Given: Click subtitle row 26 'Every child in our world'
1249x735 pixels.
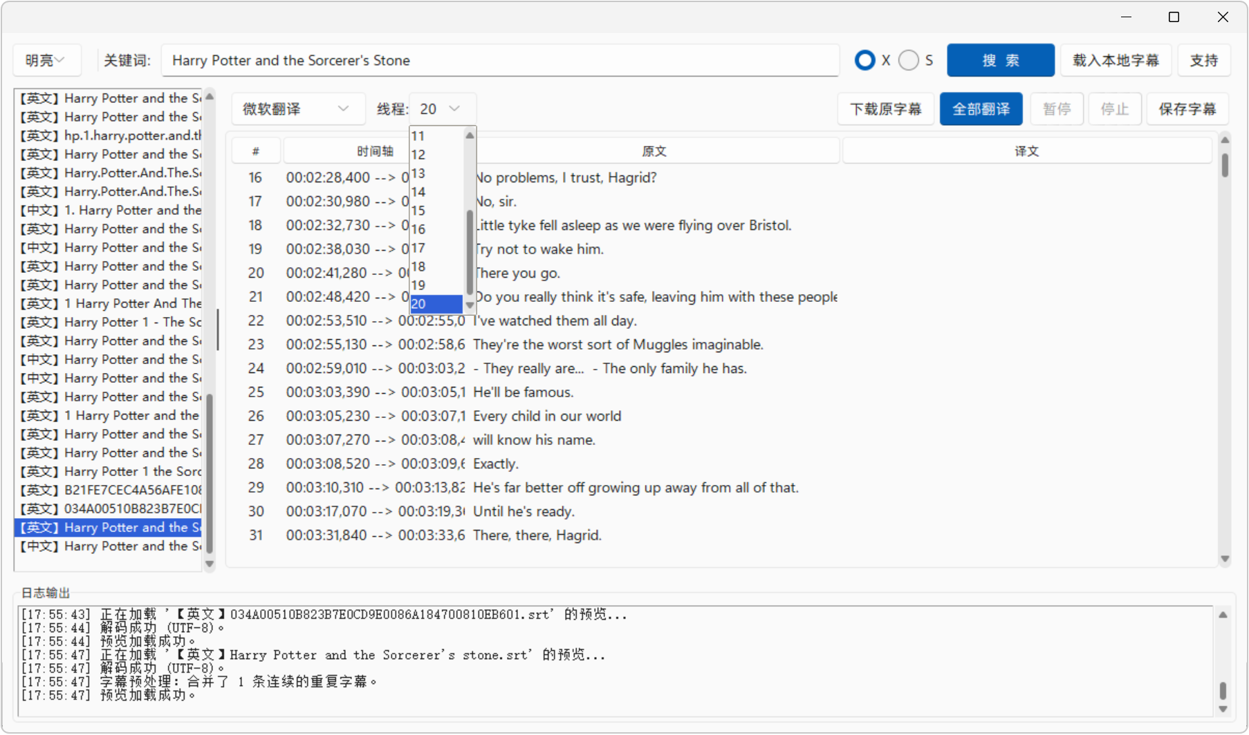Looking at the screenshot, I should [722, 416].
